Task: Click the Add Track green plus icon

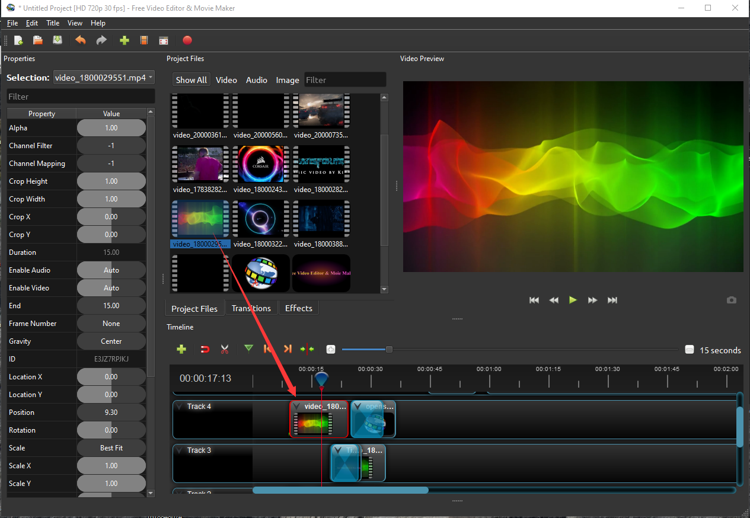Action: point(181,349)
